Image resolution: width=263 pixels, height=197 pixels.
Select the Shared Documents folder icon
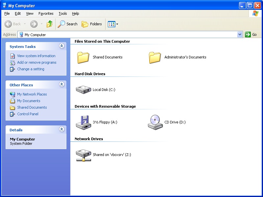(83, 57)
